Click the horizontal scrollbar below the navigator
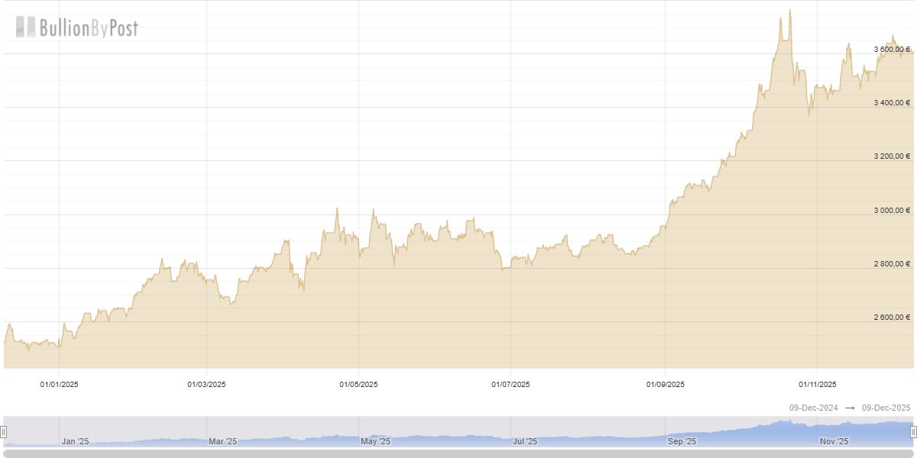Viewport: 917px width, 458px height. click(458, 453)
